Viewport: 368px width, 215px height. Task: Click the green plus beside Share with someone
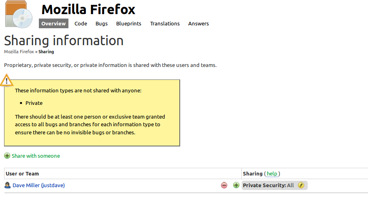click(7, 156)
